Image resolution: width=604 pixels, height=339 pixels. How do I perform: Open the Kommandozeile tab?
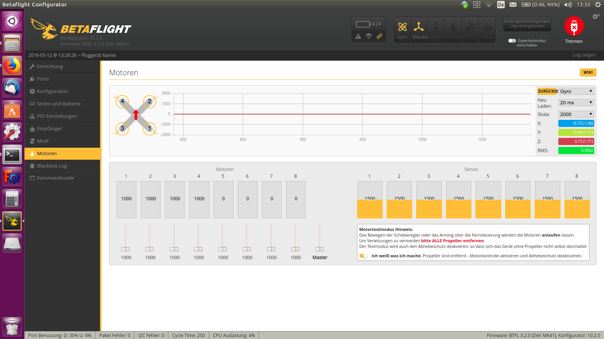click(62, 178)
